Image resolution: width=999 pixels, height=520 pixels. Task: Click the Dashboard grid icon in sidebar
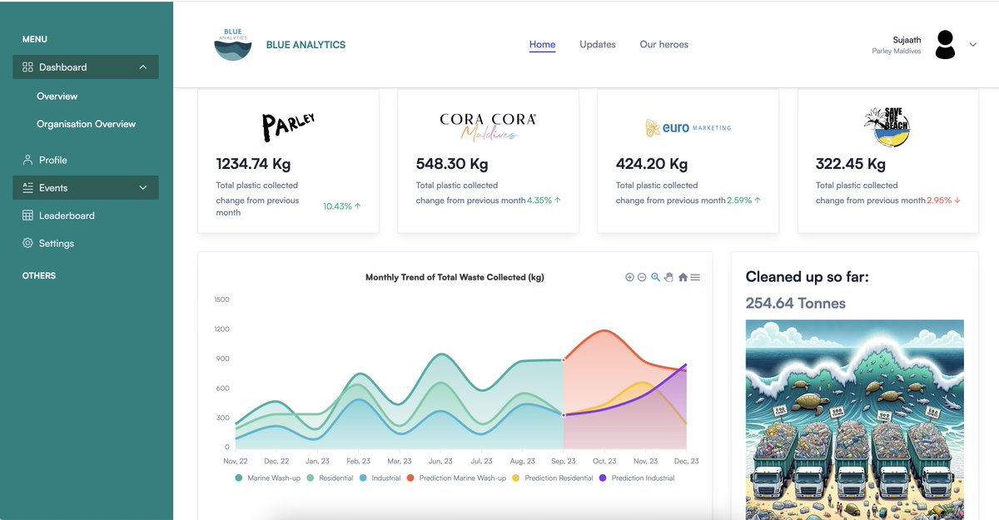tap(27, 67)
